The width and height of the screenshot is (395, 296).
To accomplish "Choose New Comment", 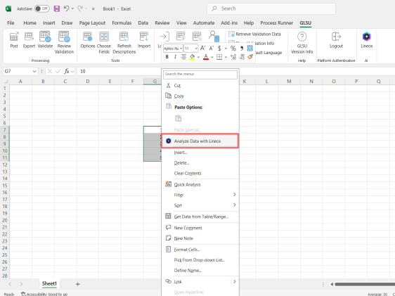I will 200,228.
